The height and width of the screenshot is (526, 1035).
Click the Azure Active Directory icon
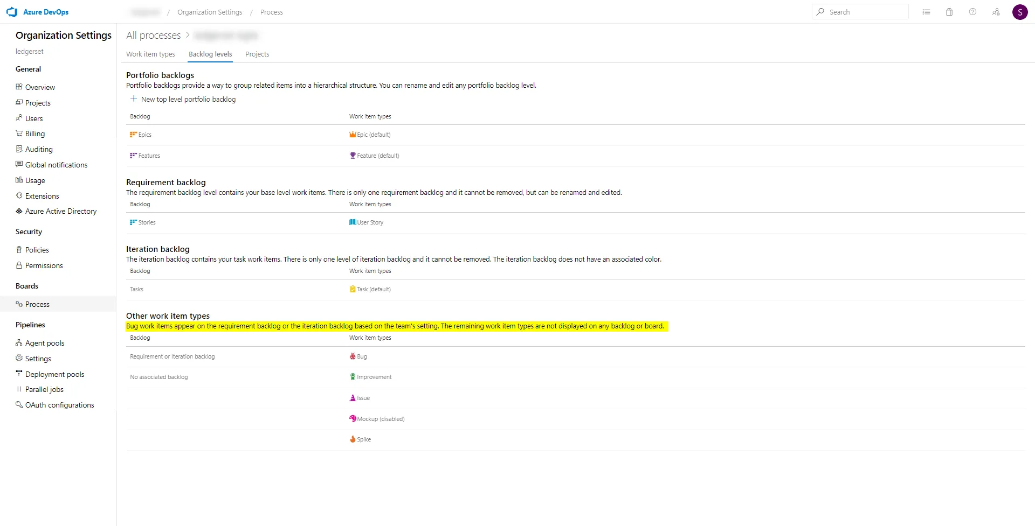click(x=19, y=211)
